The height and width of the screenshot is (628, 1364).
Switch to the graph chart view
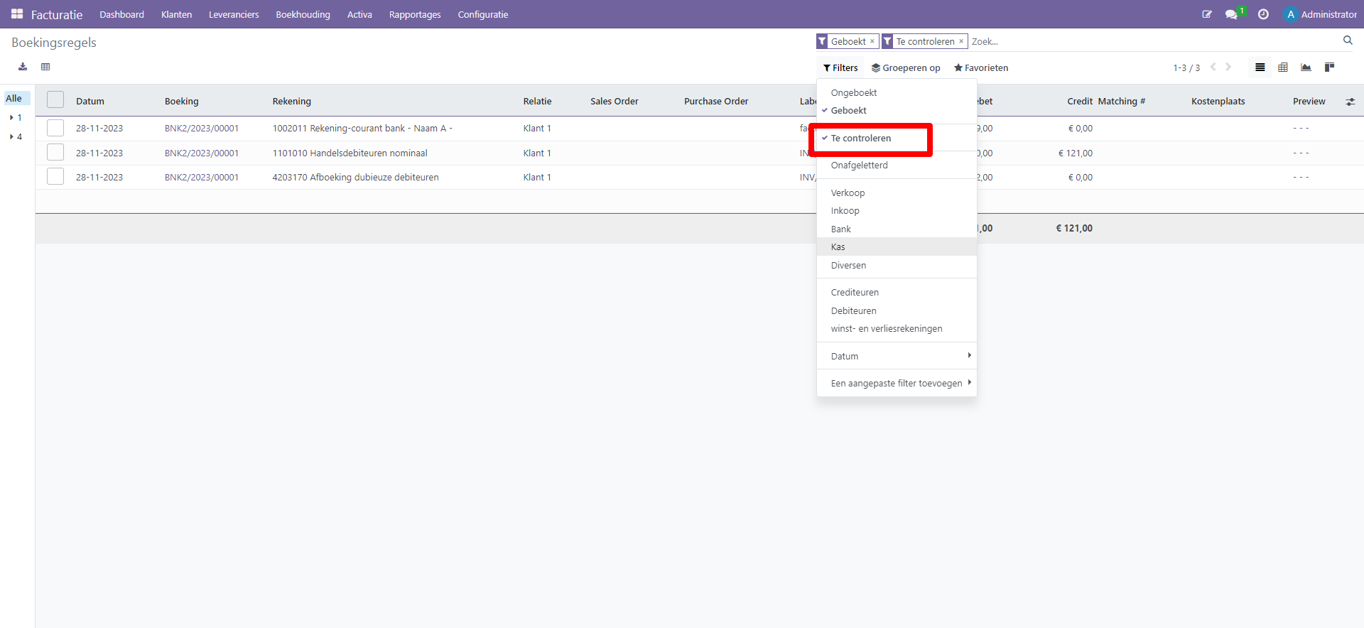[x=1306, y=67]
